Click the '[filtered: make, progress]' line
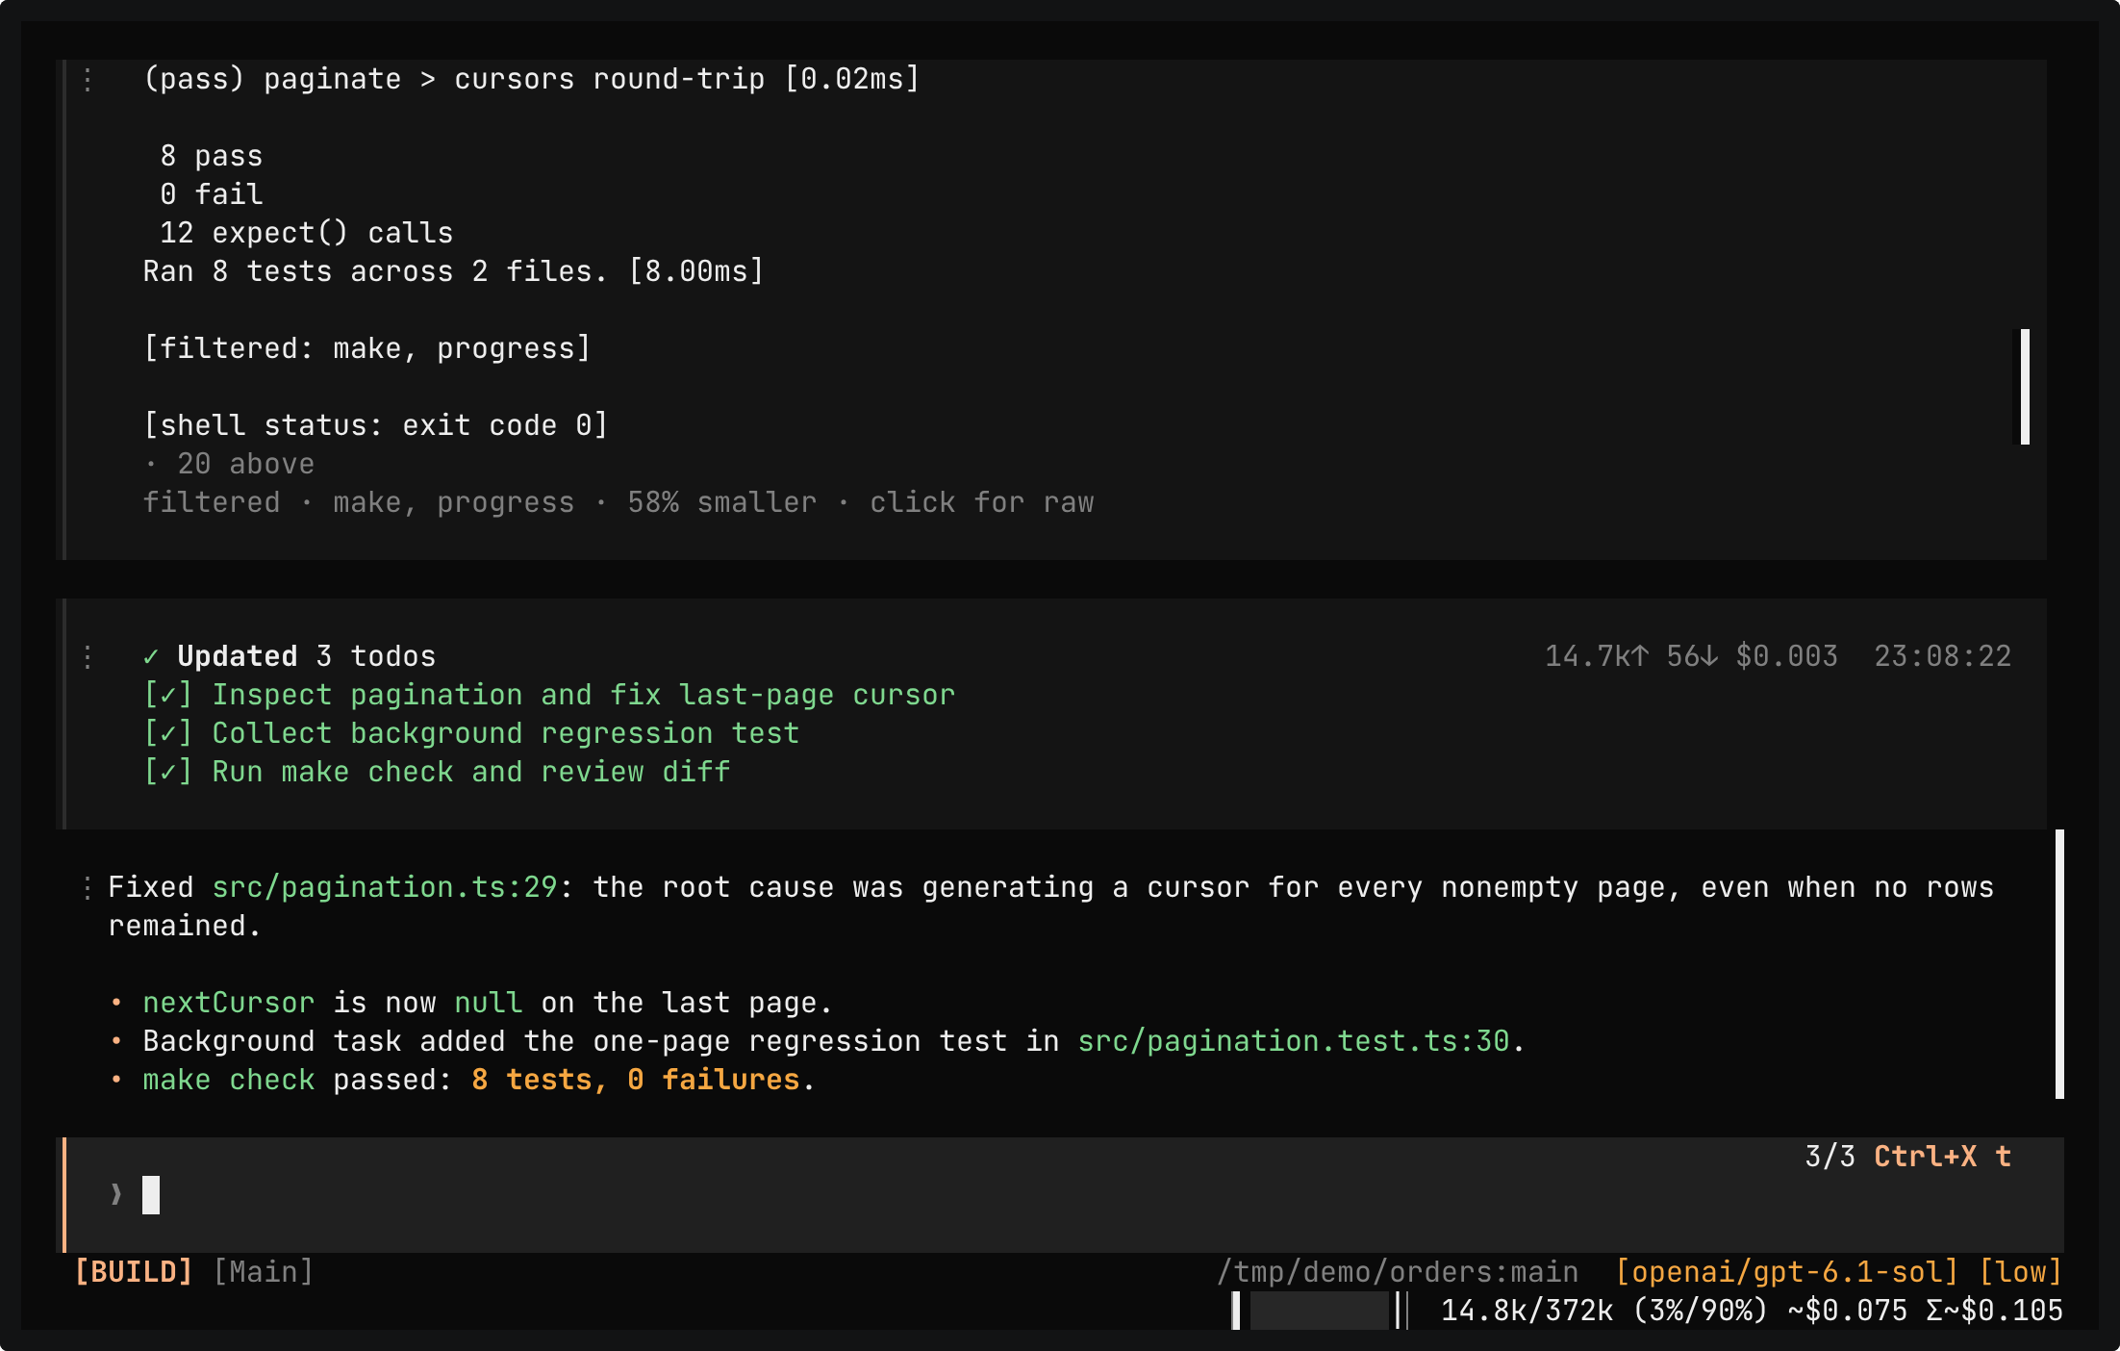This screenshot has height=1351, width=2120. pos(367,348)
